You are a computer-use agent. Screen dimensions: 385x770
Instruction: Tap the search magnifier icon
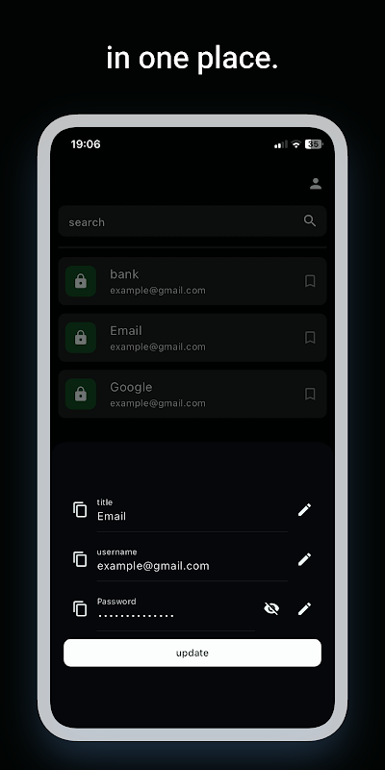[x=310, y=221]
